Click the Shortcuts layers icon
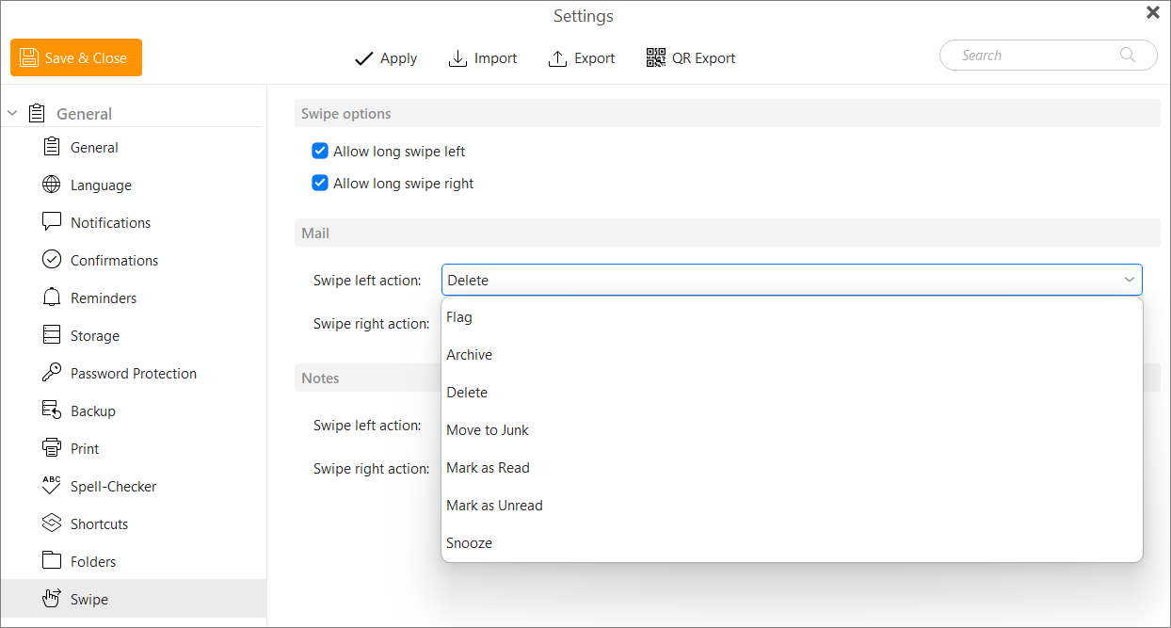This screenshot has width=1171, height=628. coord(52,523)
